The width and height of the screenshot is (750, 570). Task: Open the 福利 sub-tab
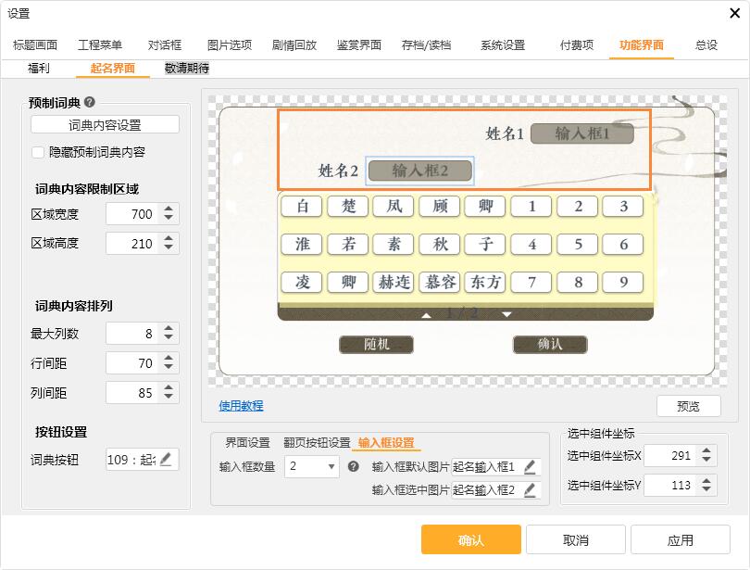pos(39,68)
